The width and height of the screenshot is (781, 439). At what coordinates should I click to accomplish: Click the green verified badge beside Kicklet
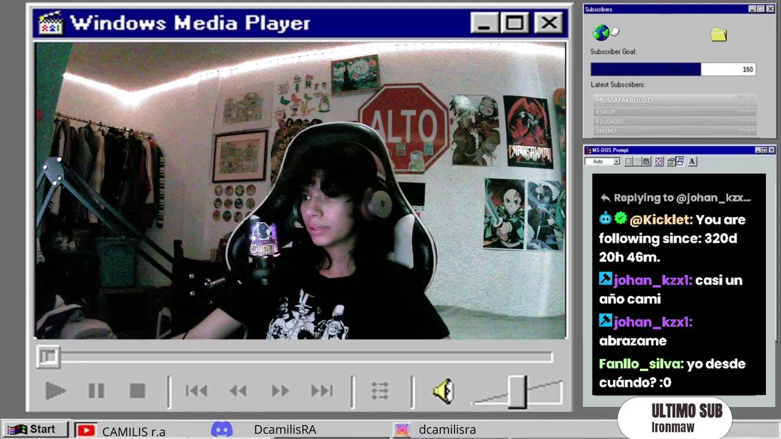(x=621, y=218)
